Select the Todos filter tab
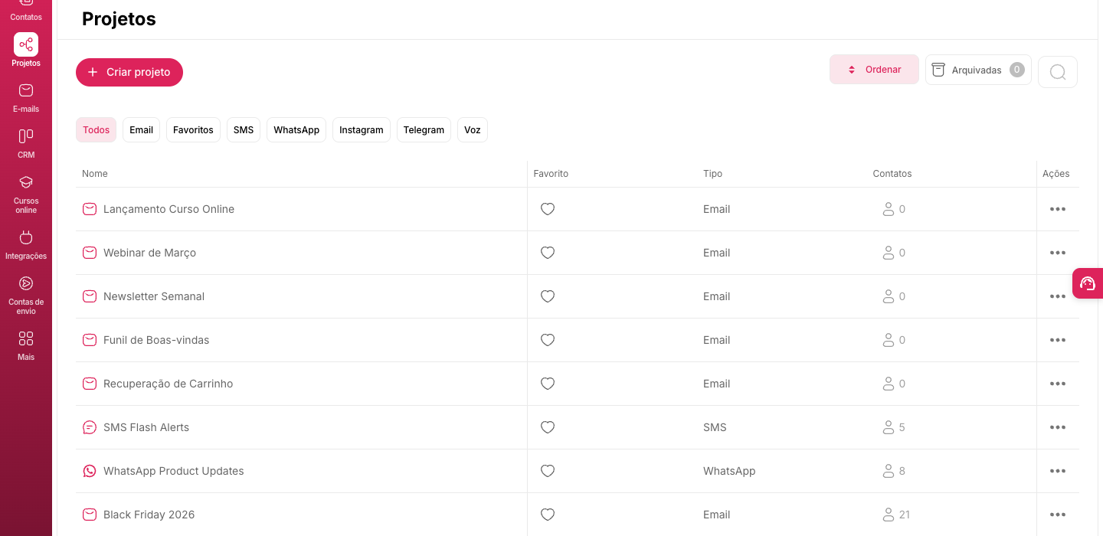The width and height of the screenshot is (1103, 536). 97,130
